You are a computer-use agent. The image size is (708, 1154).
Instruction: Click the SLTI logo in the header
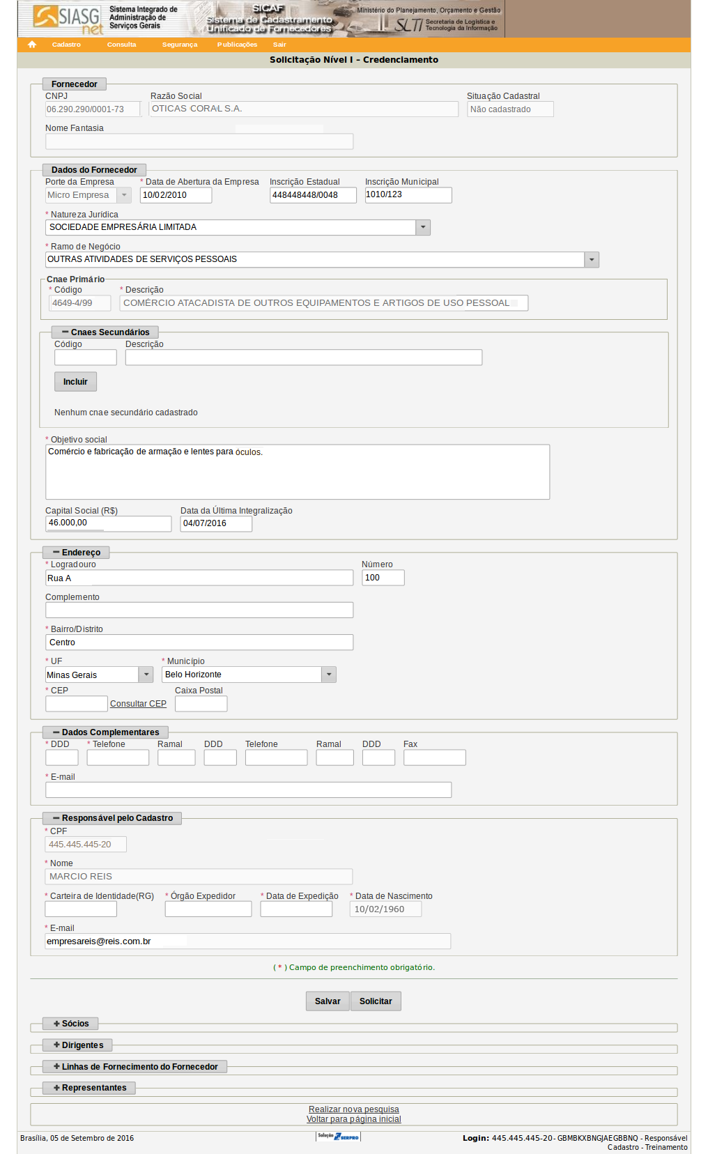click(409, 25)
